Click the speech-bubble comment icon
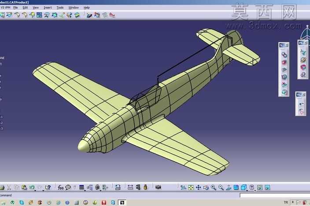Screen dimensions: 310x206 (x=68, y=187)
